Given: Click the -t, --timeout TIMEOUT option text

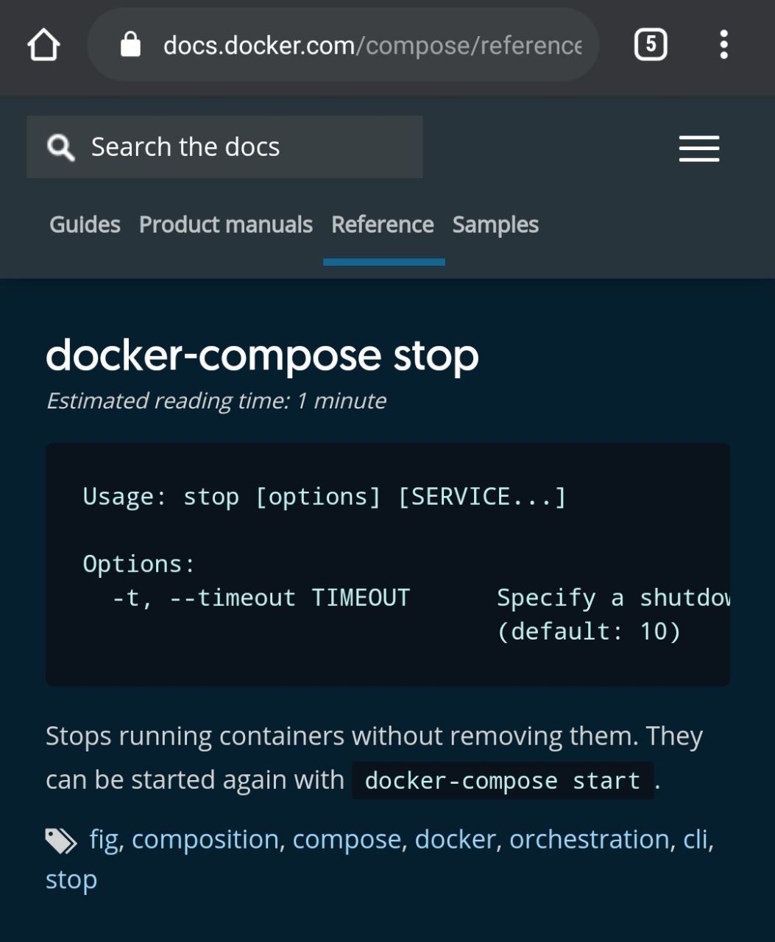Looking at the screenshot, I should coord(261,598).
